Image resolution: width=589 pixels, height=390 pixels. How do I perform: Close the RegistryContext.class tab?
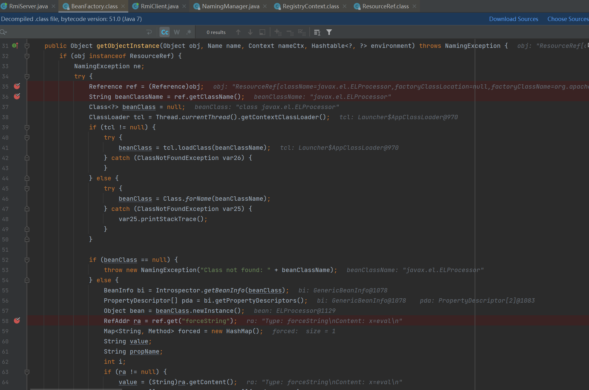pos(345,6)
